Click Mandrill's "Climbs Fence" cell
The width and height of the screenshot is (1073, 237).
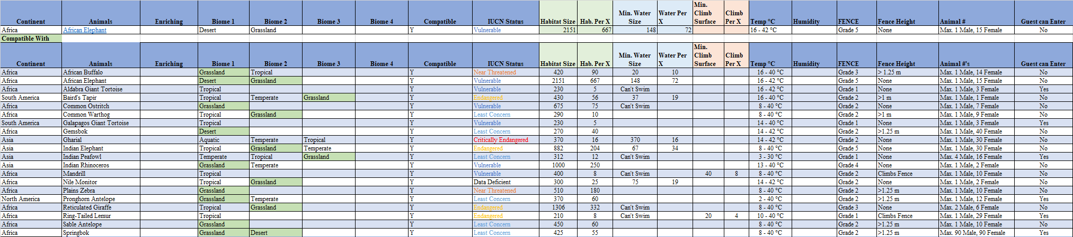(x=895, y=174)
